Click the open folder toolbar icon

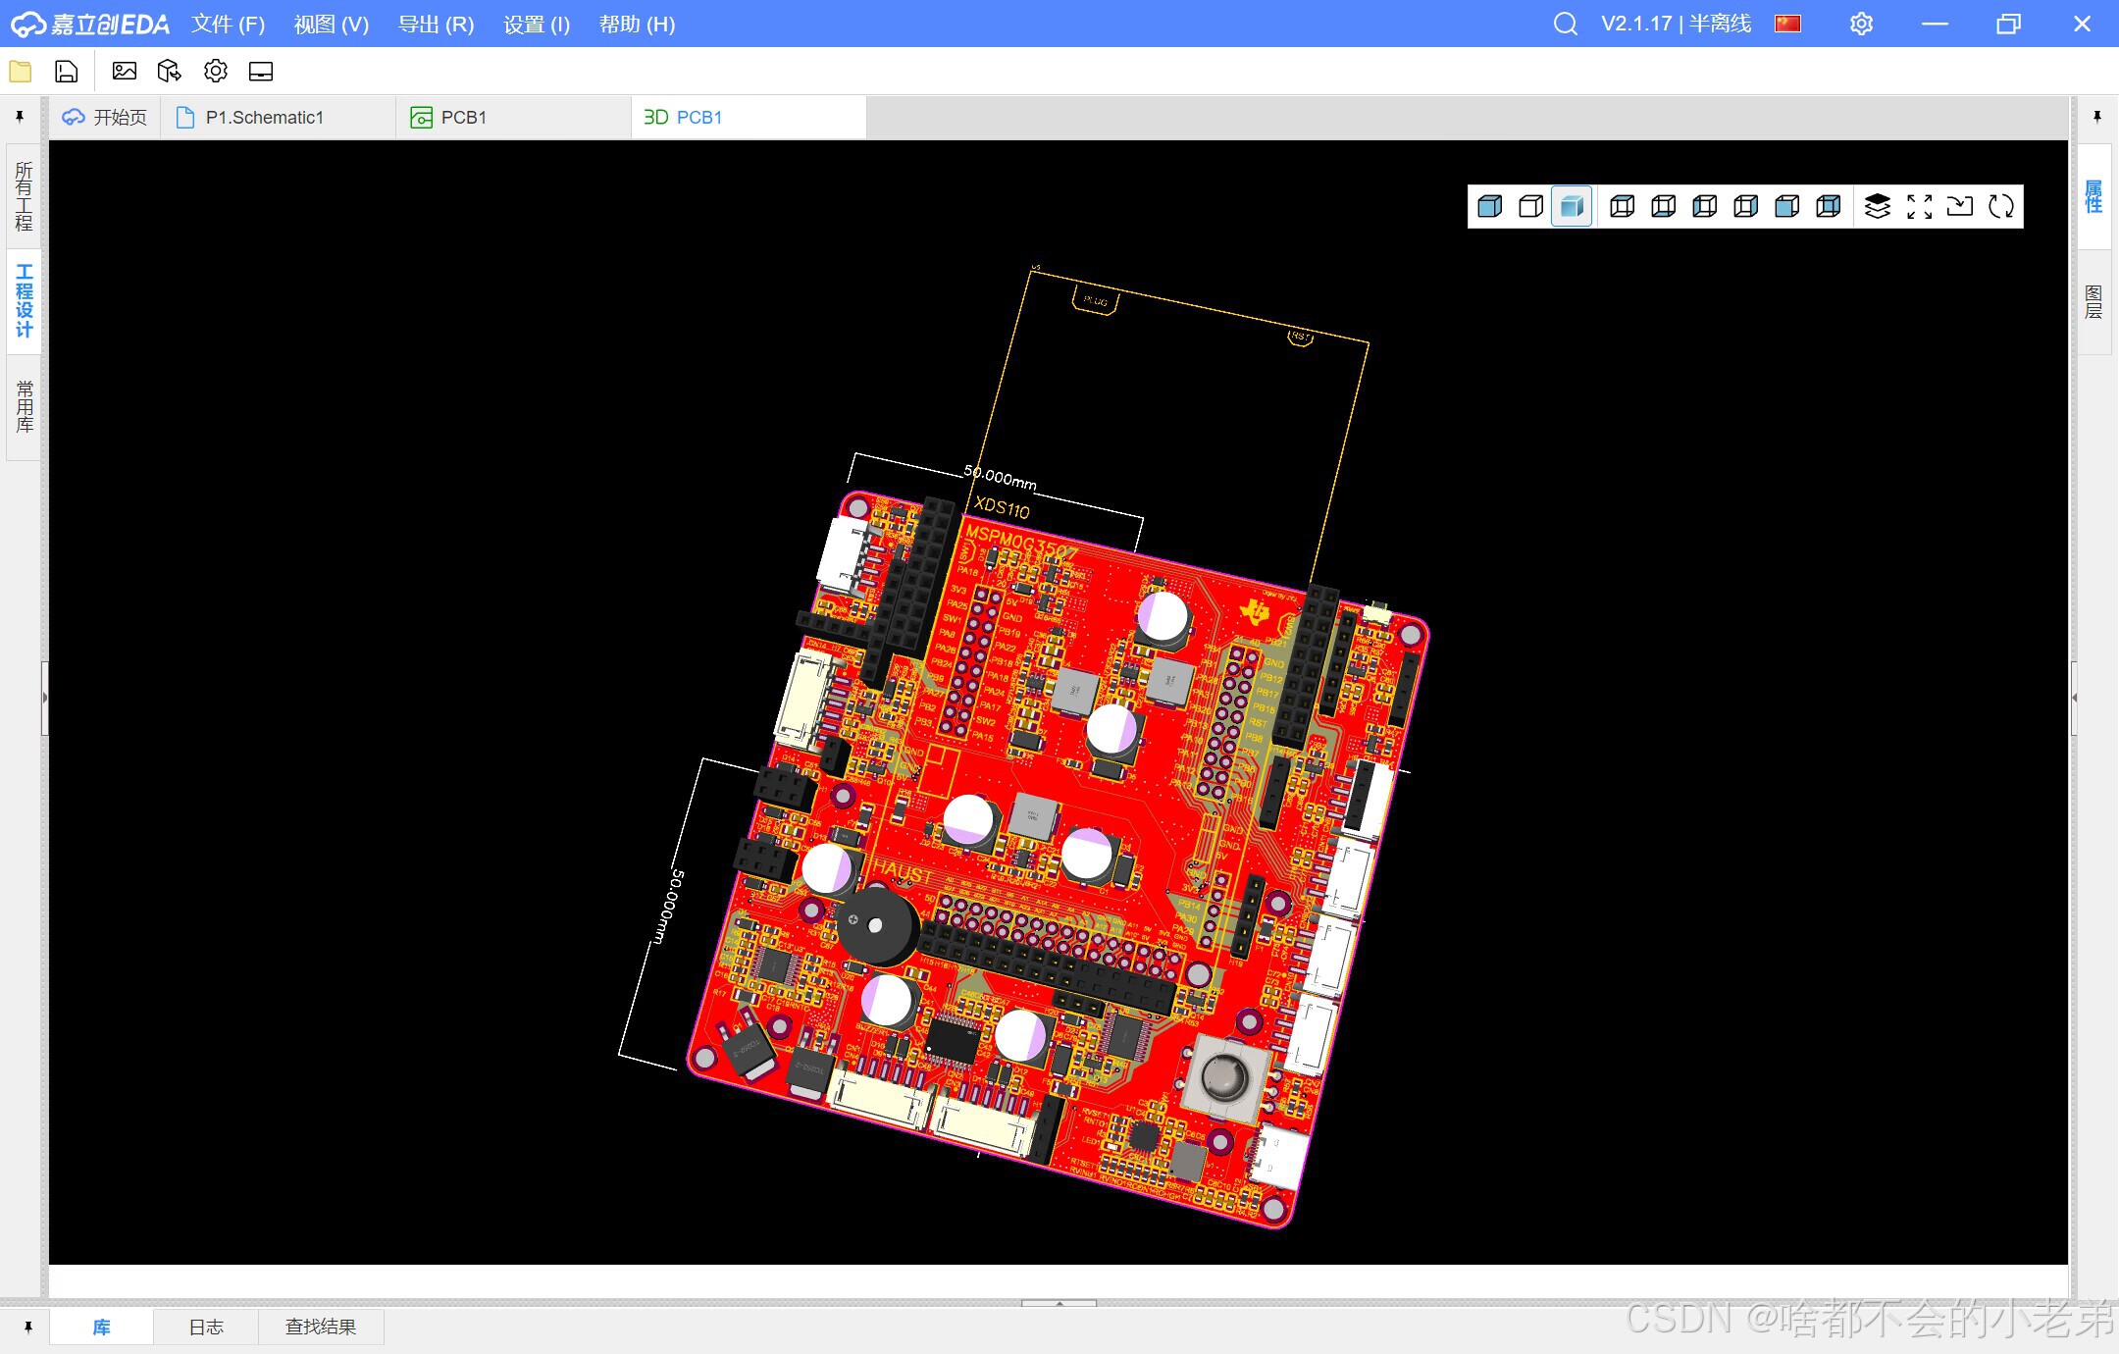pos(21,71)
